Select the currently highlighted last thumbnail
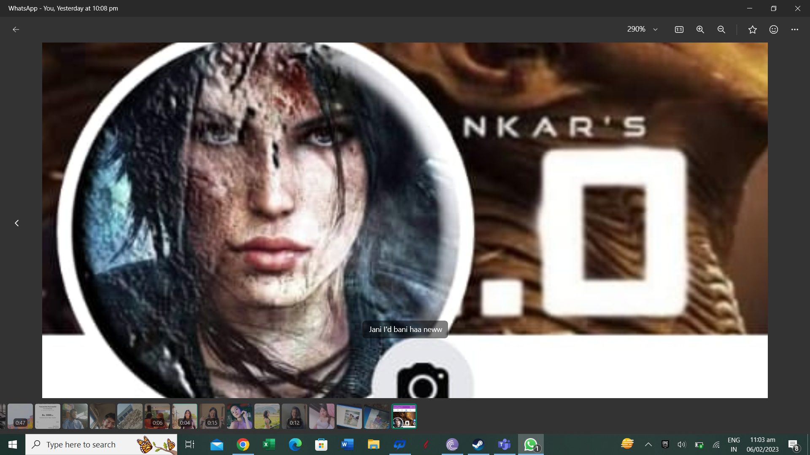Viewport: 810px width, 455px height. click(x=404, y=416)
